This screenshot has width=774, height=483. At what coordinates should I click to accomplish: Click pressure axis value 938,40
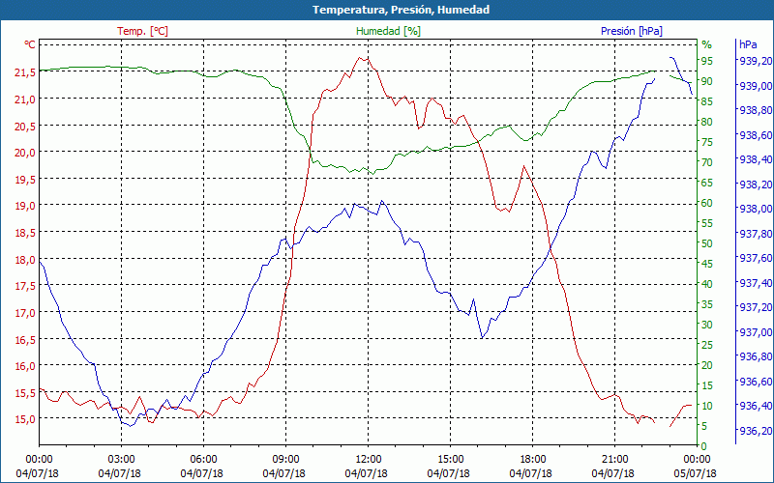tap(754, 159)
